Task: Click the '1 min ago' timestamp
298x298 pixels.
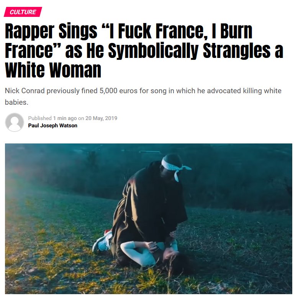Action: (x=65, y=118)
